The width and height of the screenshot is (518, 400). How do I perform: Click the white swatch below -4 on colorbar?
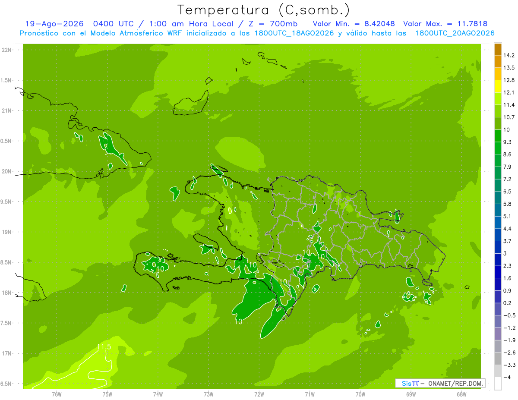click(x=498, y=384)
